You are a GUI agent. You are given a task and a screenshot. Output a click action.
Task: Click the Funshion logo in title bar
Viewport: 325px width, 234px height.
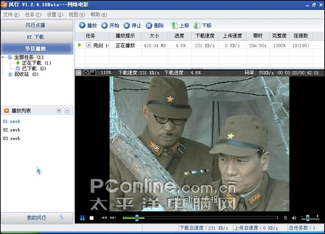[x=4, y=5]
